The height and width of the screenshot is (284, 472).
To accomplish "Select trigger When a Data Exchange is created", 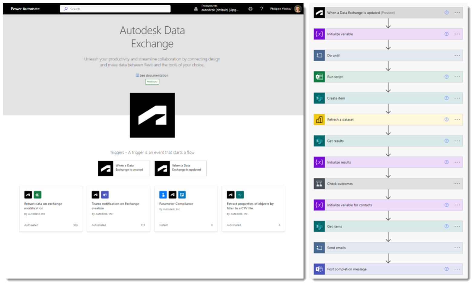I will tap(124, 168).
